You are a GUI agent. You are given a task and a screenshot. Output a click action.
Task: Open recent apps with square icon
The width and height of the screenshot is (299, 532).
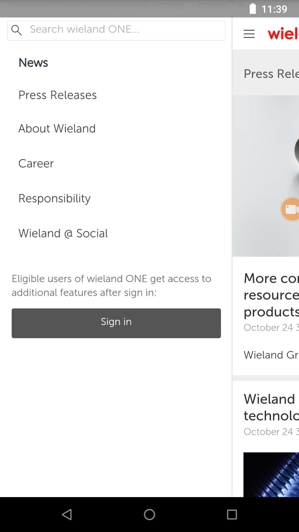tap(232, 515)
